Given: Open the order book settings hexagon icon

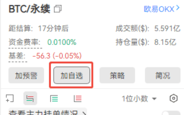Looking at the screenshot, I should pos(174,98).
